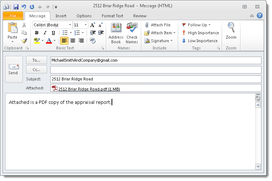Toggle bold formatting
The width and height of the screenshot is (272, 181).
37,33
